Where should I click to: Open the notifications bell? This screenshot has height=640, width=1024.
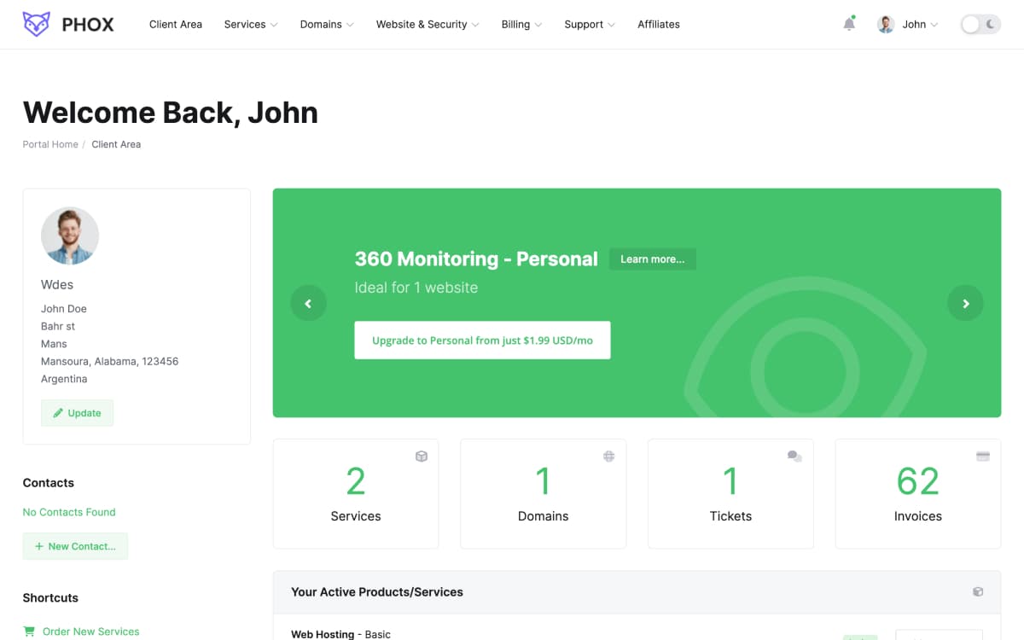(x=849, y=24)
